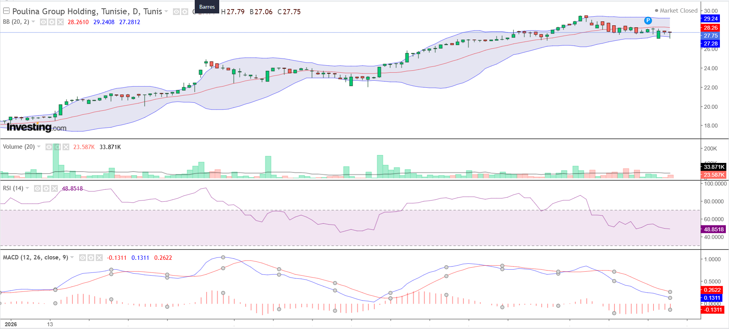Click the BB lower value 27.2812 in legend
This screenshot has height=329, width=729.
point(130,22)
